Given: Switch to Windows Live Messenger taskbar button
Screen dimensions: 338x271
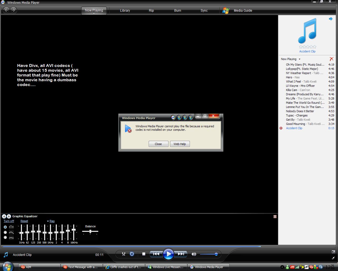Looking at the screenshot, I should coord(166,267).
